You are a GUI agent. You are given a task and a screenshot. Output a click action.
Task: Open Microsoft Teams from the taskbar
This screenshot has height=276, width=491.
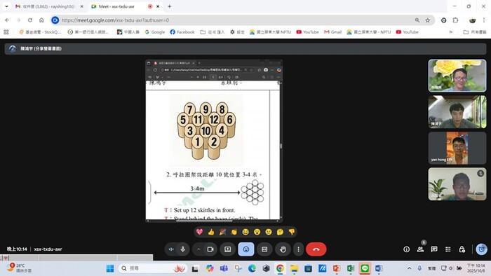(x=224, y=268)
